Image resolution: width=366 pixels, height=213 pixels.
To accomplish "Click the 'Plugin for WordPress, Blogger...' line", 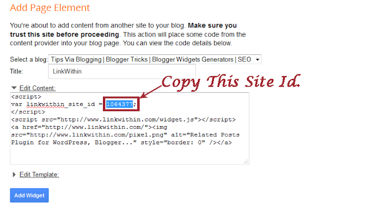I will pos(121,143).
